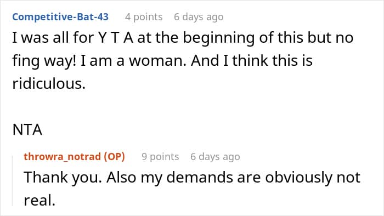The width and height of the screenshot is (384, 216).
Task: Click the (OP) badge beside throwra_notrad
Action: pos(114,157)
